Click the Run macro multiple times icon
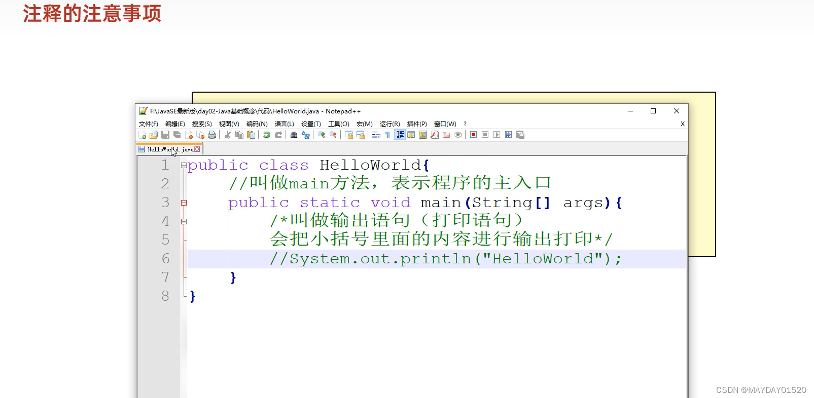The image size is (814, 398). tap(509, 135)
